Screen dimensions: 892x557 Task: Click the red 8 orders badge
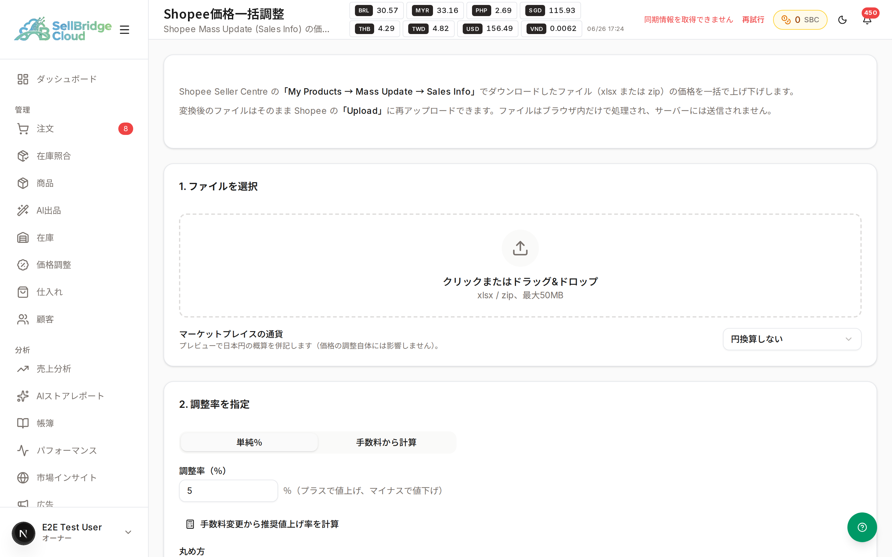coord(125,128)
